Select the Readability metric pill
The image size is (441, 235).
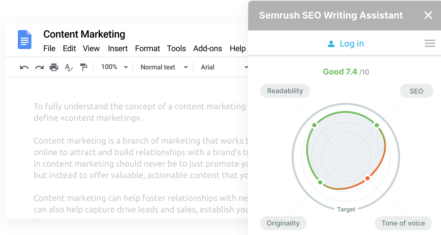[x=285, y=91]
